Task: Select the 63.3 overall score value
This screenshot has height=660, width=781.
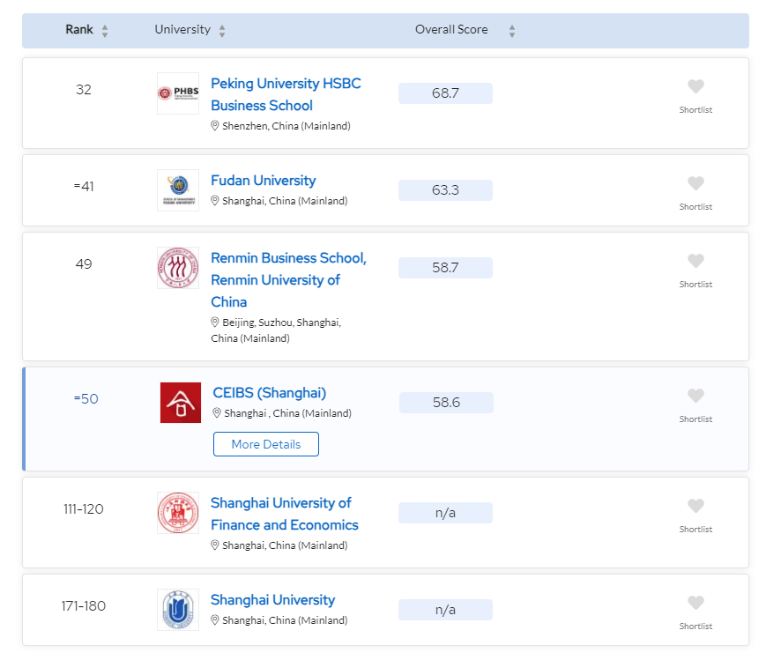Action: click(x=445, y=190)
